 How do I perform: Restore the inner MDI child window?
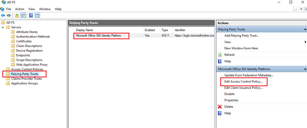pos(301,9)
